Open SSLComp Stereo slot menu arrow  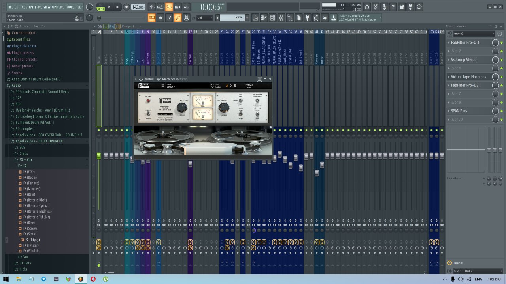(x=449, y=60)
